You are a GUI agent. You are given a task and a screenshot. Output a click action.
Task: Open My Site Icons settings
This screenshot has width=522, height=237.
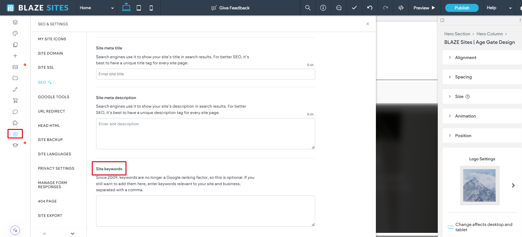pos(52,39)
